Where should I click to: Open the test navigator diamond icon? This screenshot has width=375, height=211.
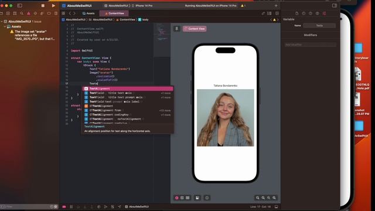coord(35,13)
